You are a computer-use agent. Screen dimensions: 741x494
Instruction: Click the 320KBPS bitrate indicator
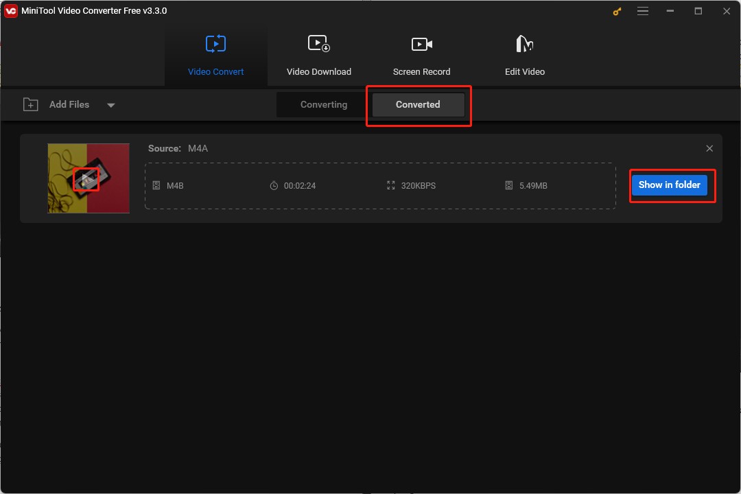tap(418, 186)
